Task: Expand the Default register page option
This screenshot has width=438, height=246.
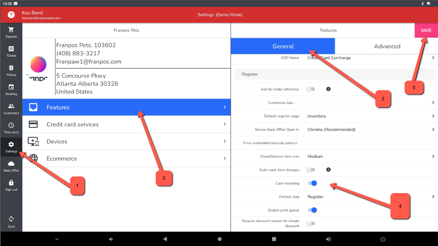Action: click(x=370, y=116)
